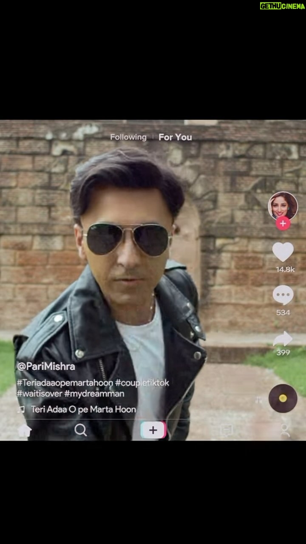The height and width of the screenshot is (544, 306).
Task: Select the 399 shares count
Action: tap(283, 352)
